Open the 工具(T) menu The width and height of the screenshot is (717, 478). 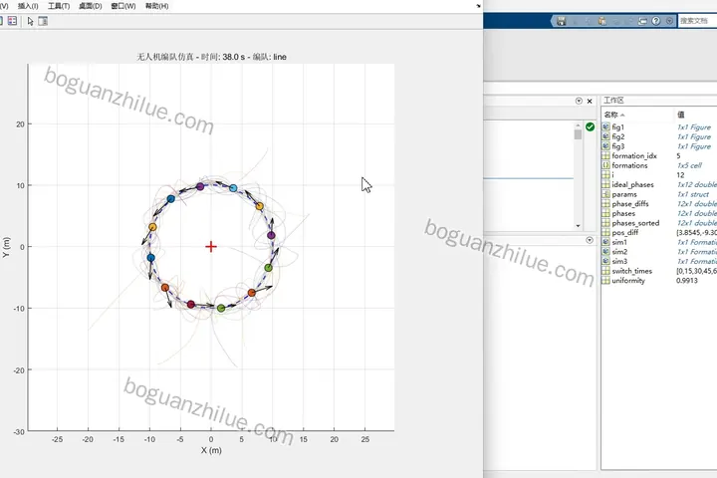[x=59, y=6]
